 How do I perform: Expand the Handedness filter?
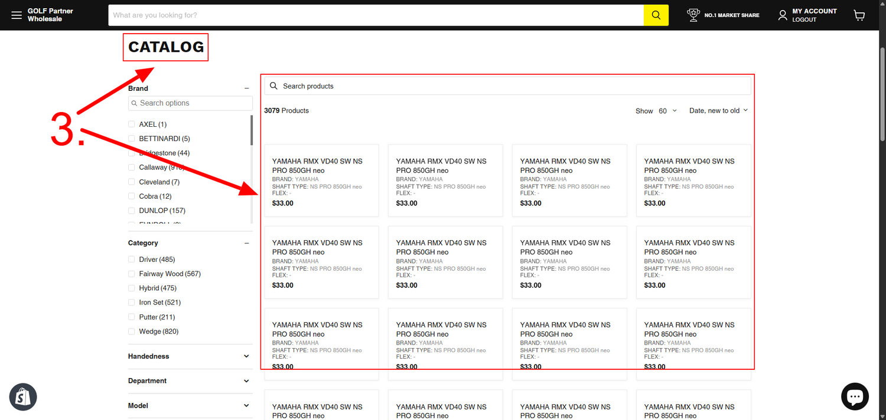tap(190, 356)
